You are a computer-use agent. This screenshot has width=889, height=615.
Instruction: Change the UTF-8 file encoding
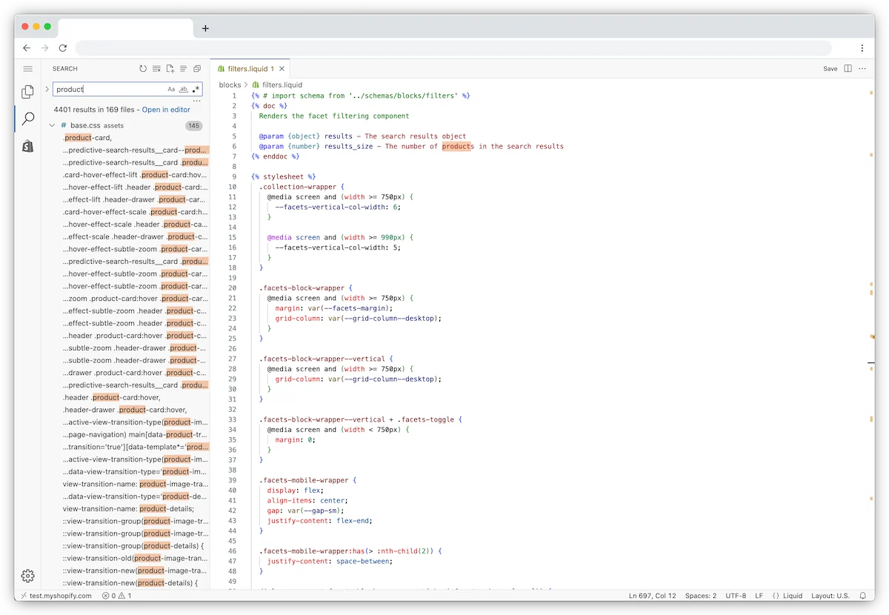736,596
